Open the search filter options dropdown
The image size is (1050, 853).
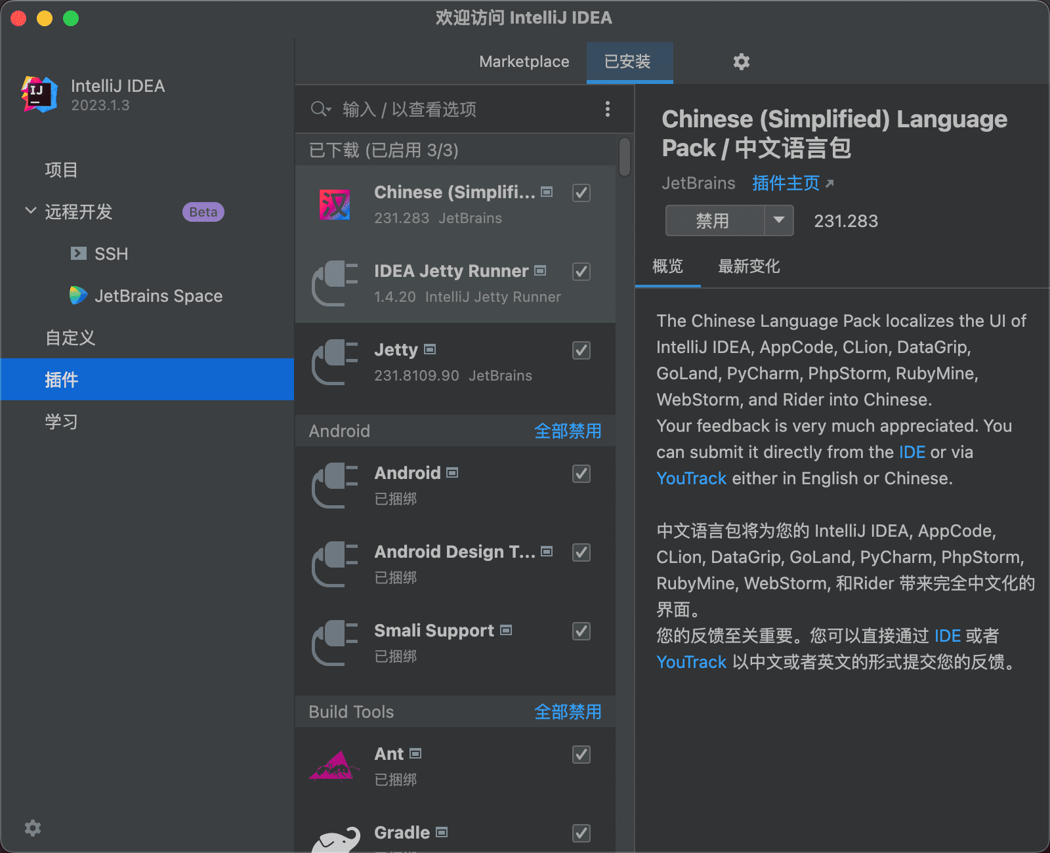tap(321, 109)
